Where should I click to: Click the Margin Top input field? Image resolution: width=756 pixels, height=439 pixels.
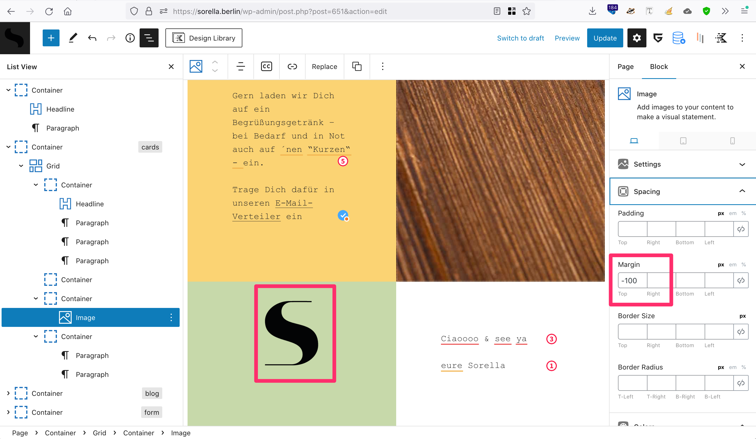[632, 281]
